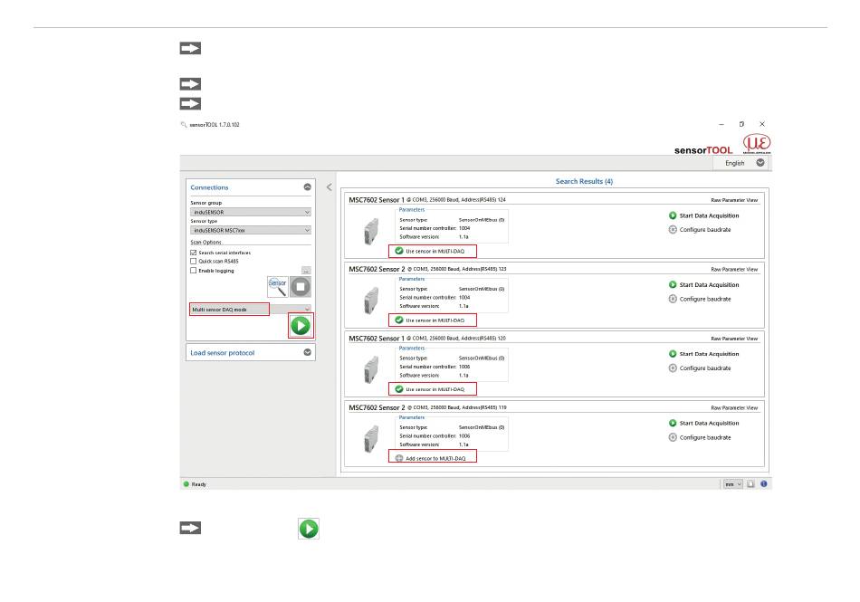
Task: Click the green Ready status indicator
Action: [186, 484]
